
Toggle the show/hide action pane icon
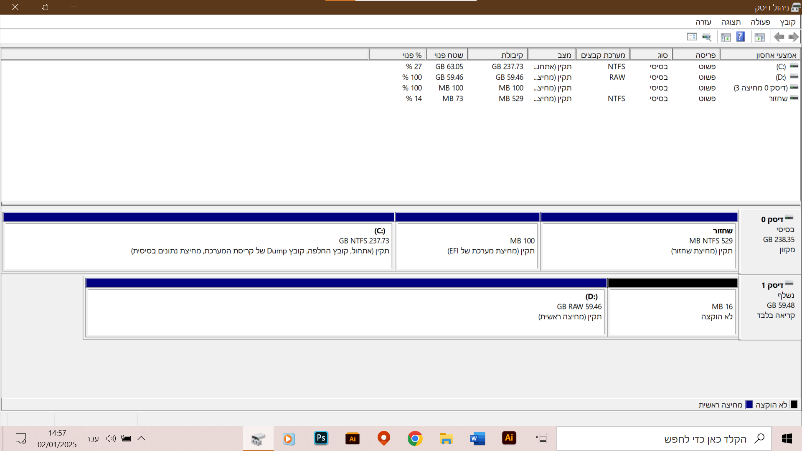[x=726, y=37]
